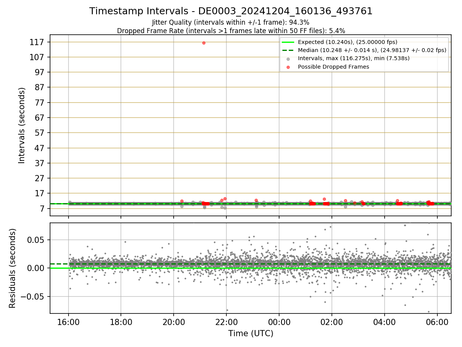Select the Dropped Frame Rate 5.4% subtitle
Image resolution: width=462 pixels, height=347 pixels.
point(231,30)
